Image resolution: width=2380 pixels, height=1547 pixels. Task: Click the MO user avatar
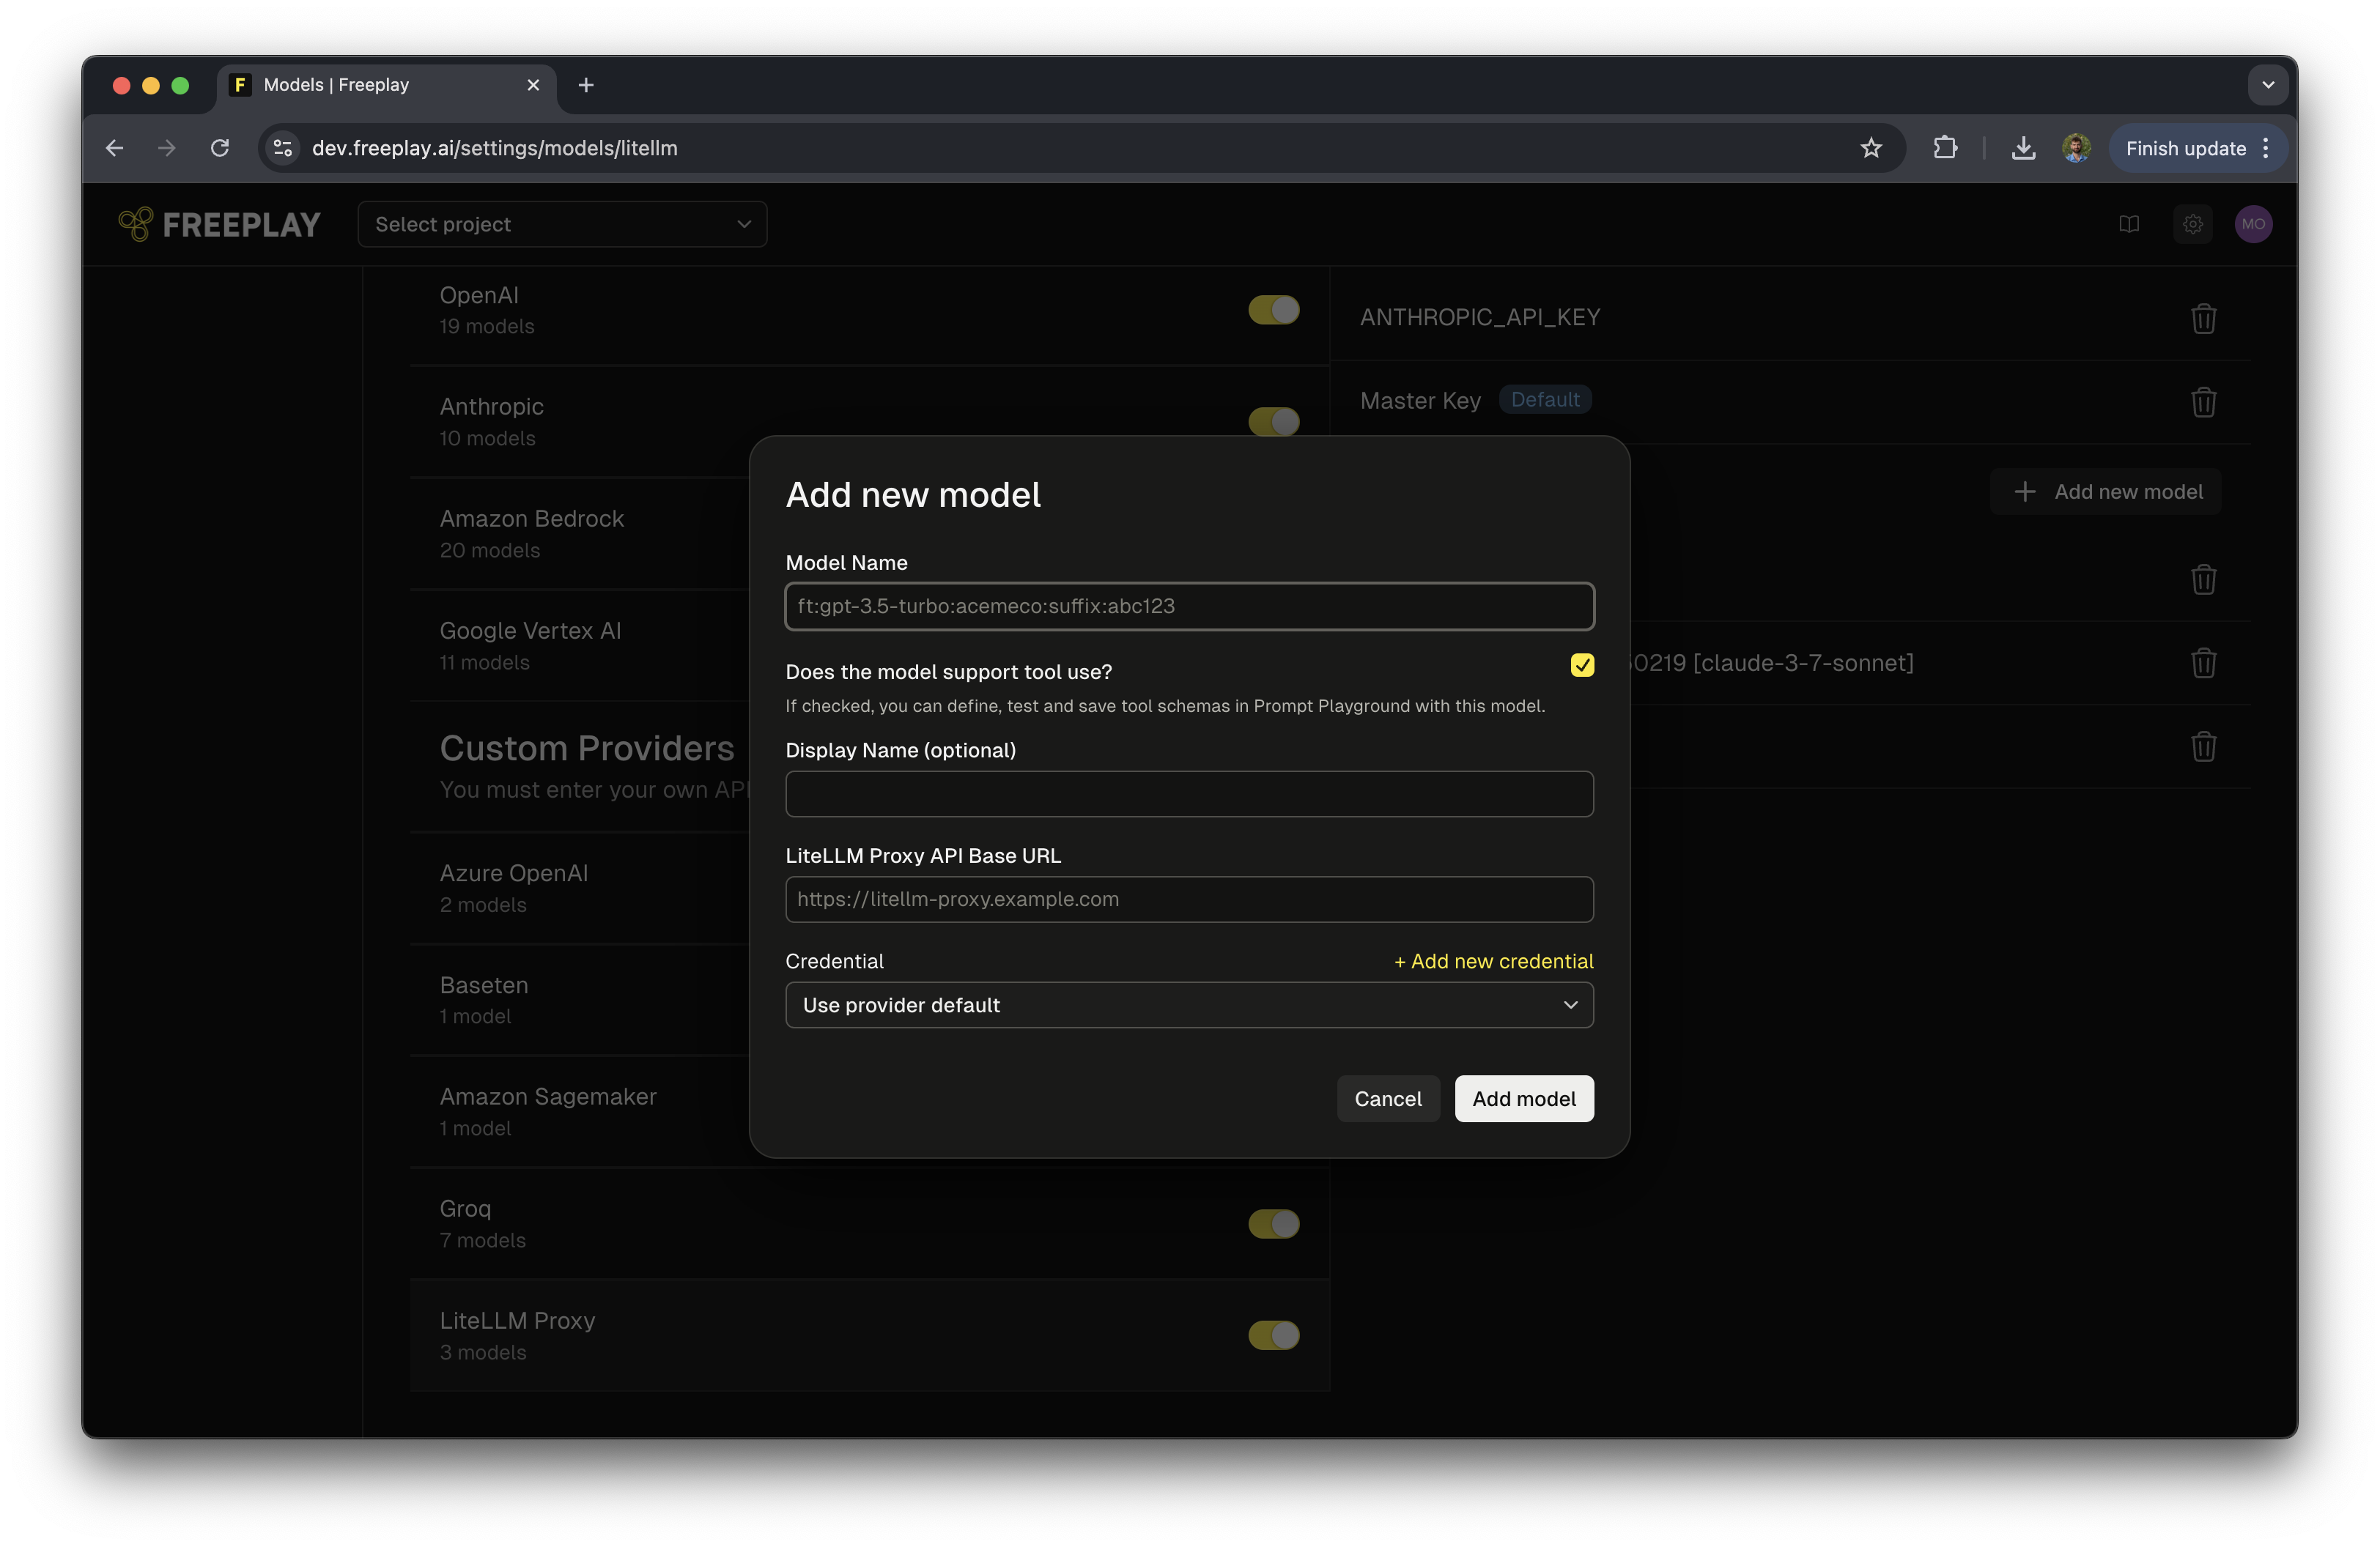tap(2253, 224)
